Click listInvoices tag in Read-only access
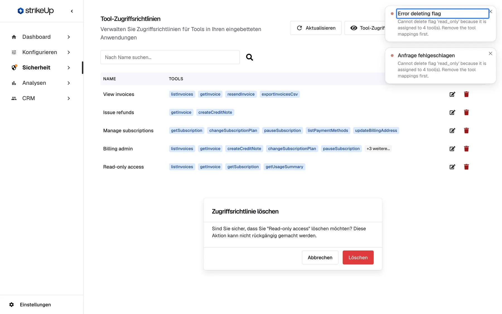 click(182, 167)
